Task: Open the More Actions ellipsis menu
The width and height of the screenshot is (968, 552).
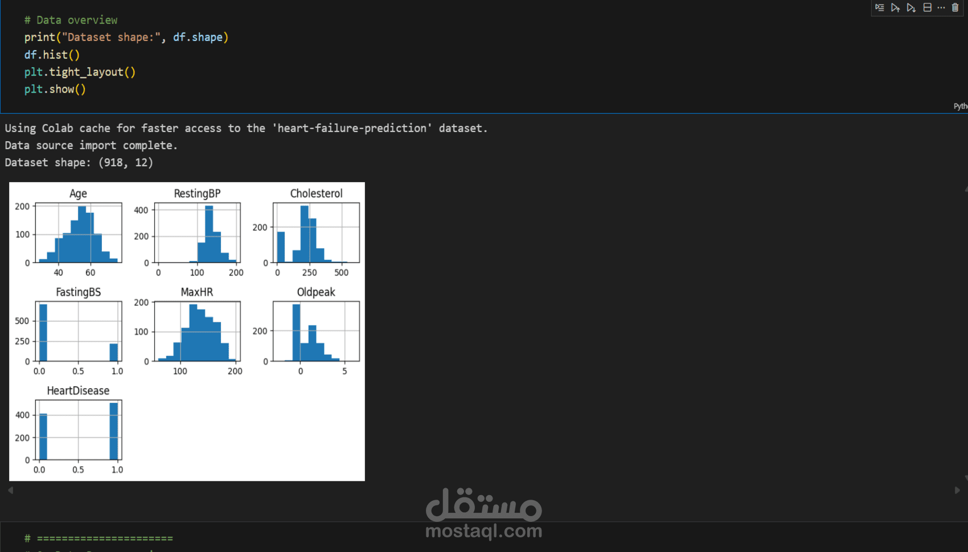Action: pyautogui.click(x=941, y=7)
